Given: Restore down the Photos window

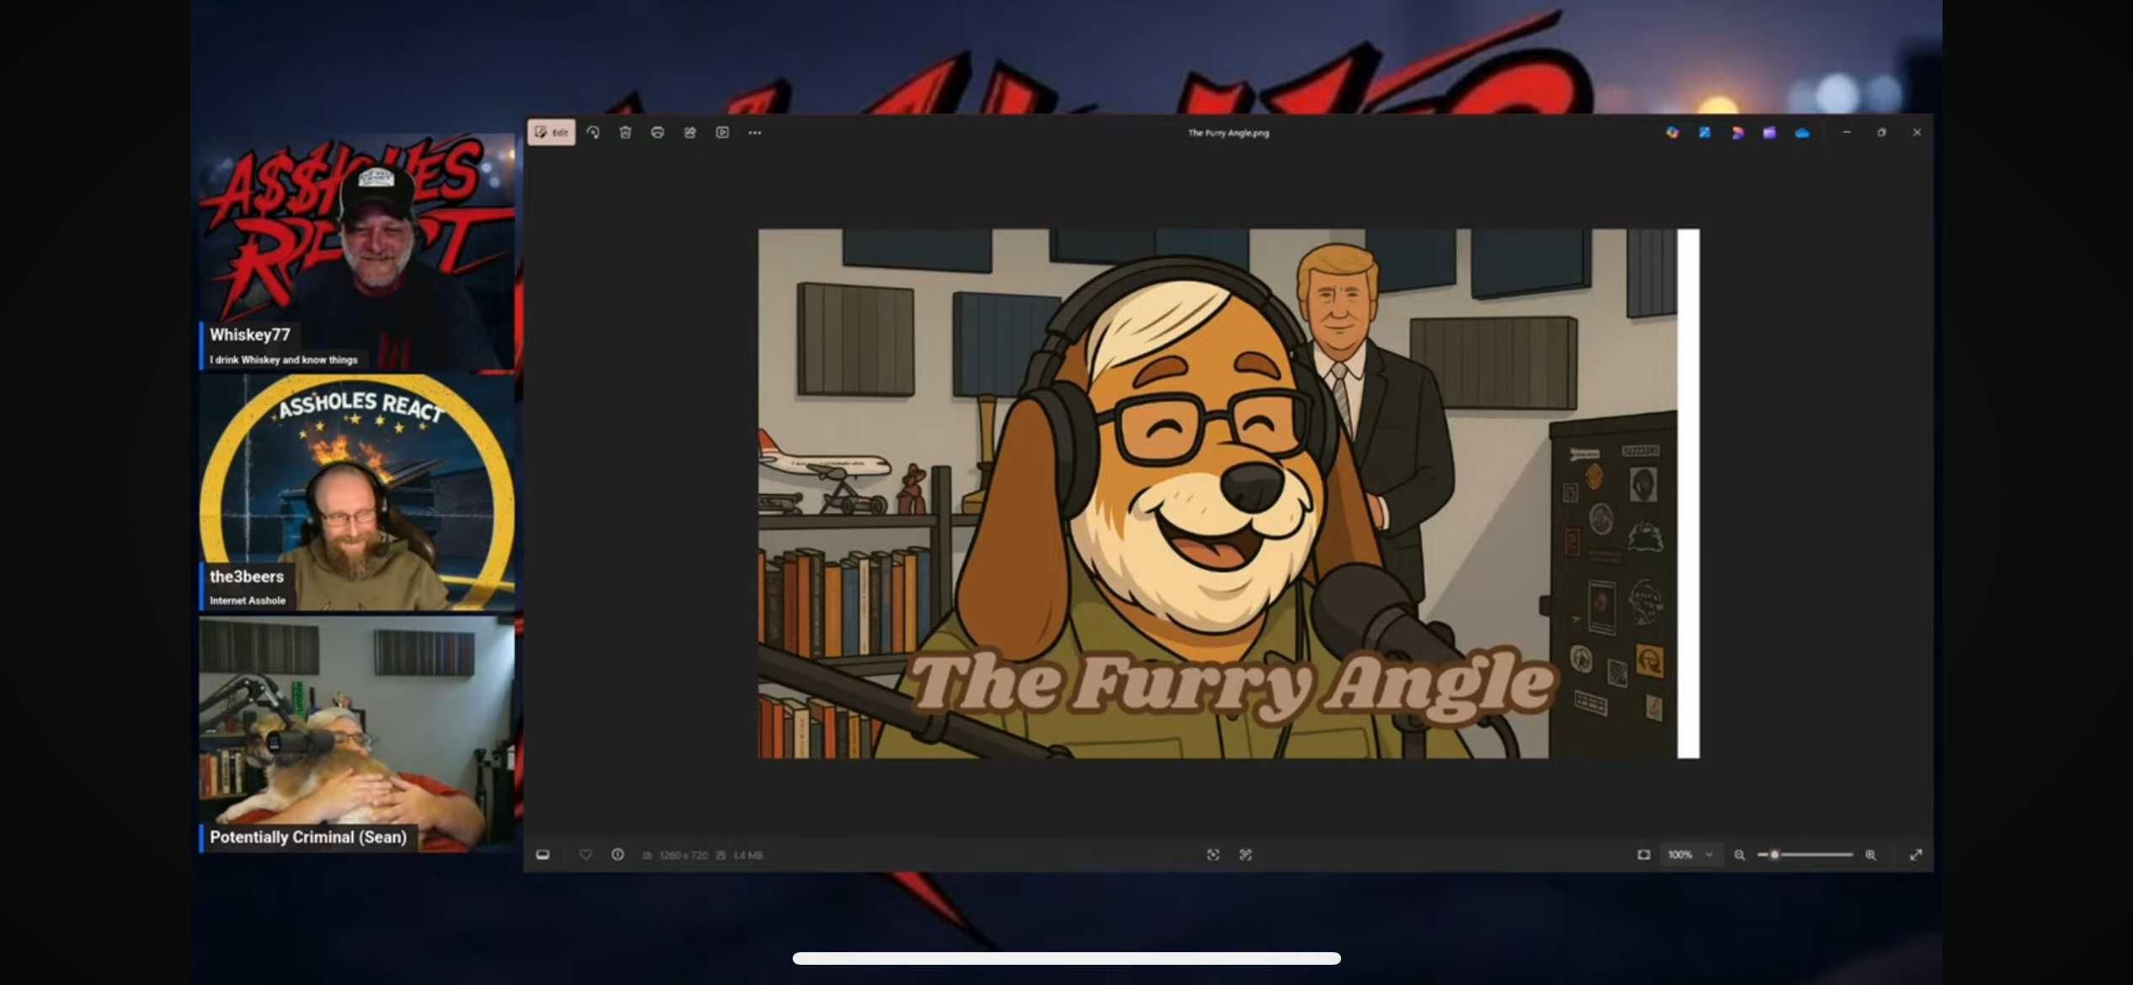Looking at the screenshot, I should tap(1881, 132).
